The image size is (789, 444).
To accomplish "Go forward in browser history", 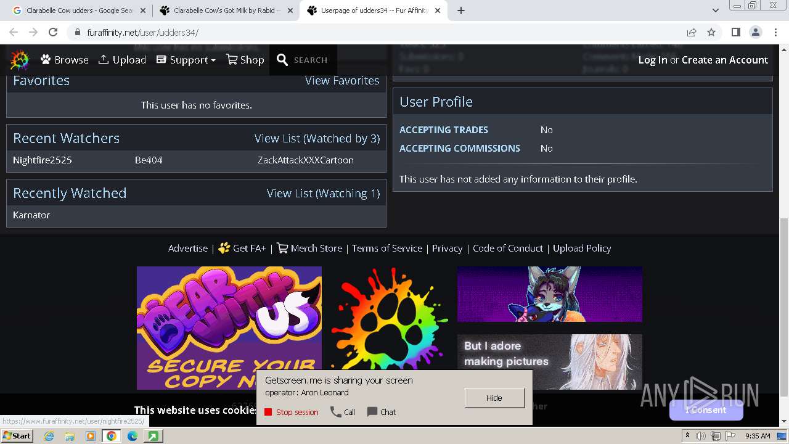I will tap(33, 32).
